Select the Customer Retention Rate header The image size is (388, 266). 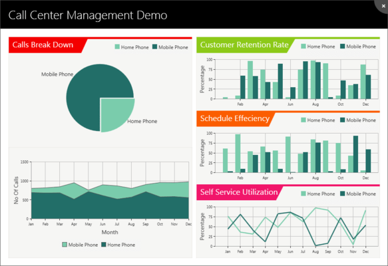tap(244, 45)
